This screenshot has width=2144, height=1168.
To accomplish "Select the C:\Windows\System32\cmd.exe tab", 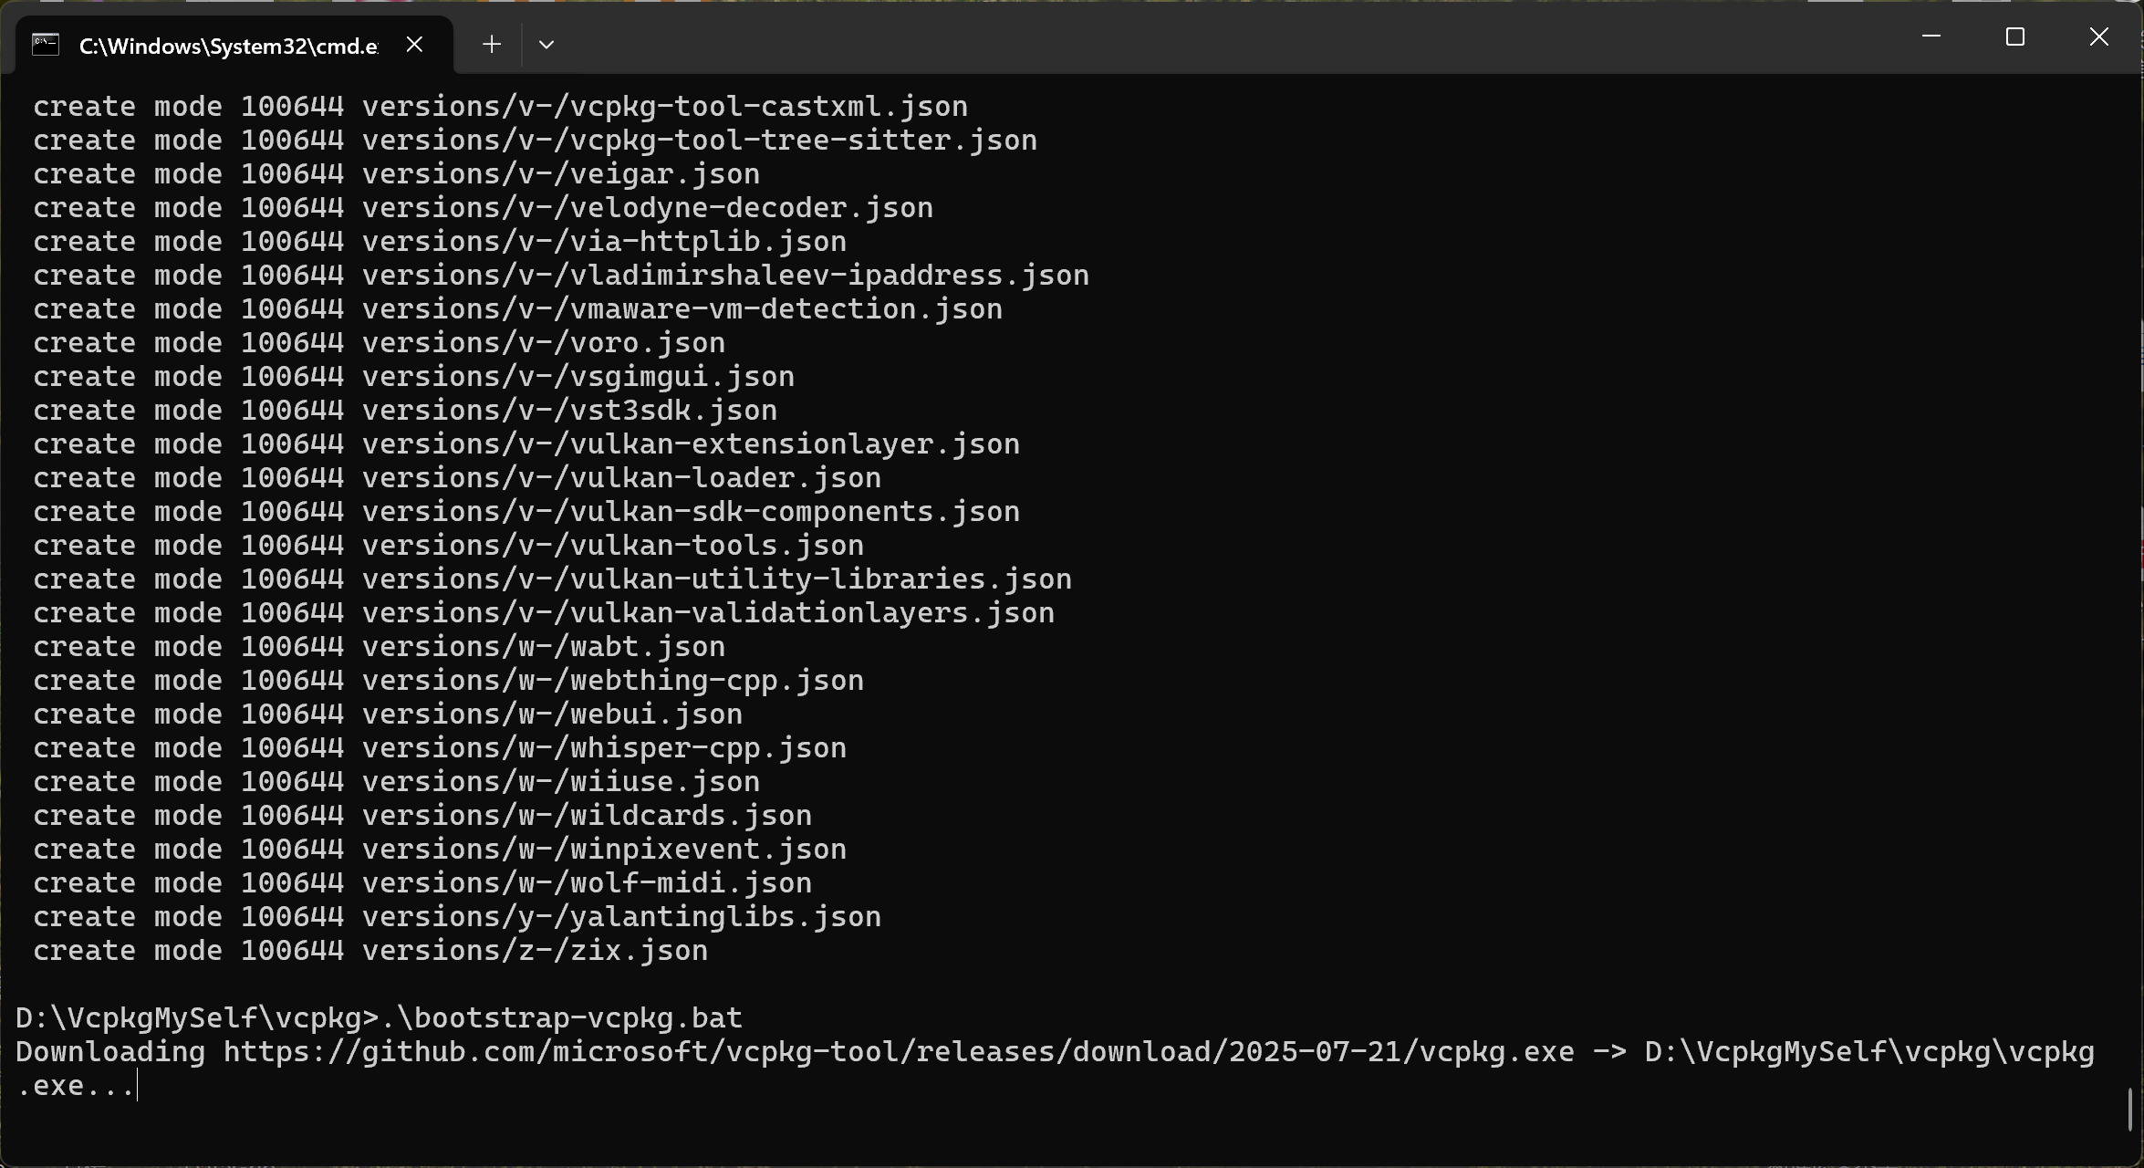I will click(x=234, y=46).
